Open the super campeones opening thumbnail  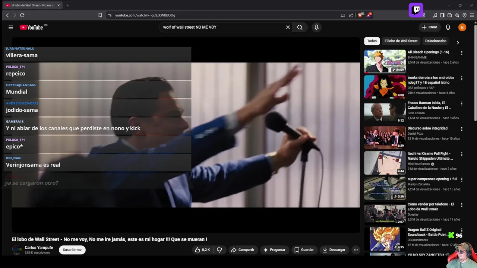385,188
